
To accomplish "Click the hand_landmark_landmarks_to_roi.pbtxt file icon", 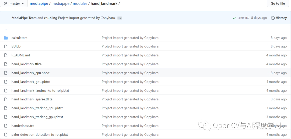I will 6,91.
